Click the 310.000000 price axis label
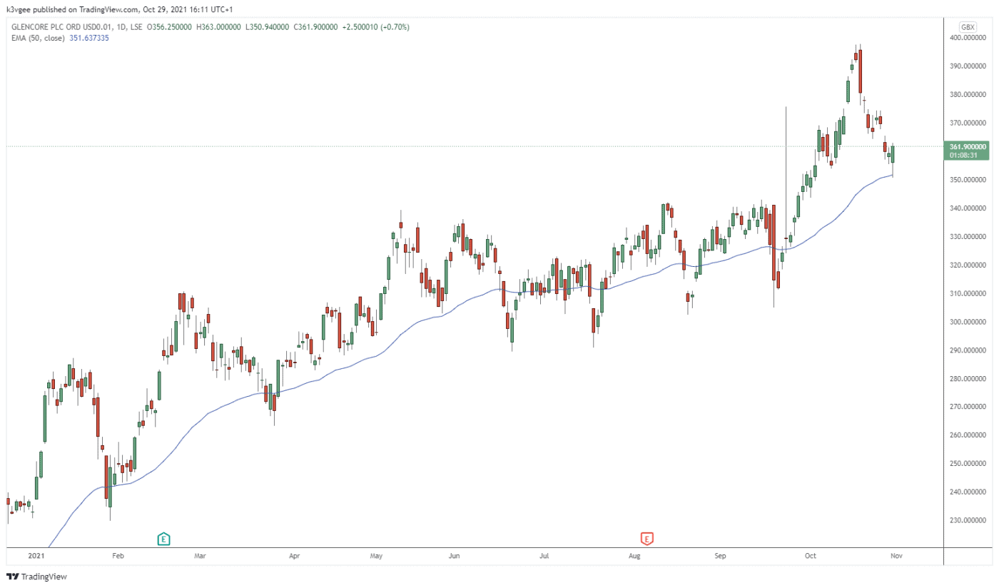Screen dimensions: 999x588 point(968,293)
